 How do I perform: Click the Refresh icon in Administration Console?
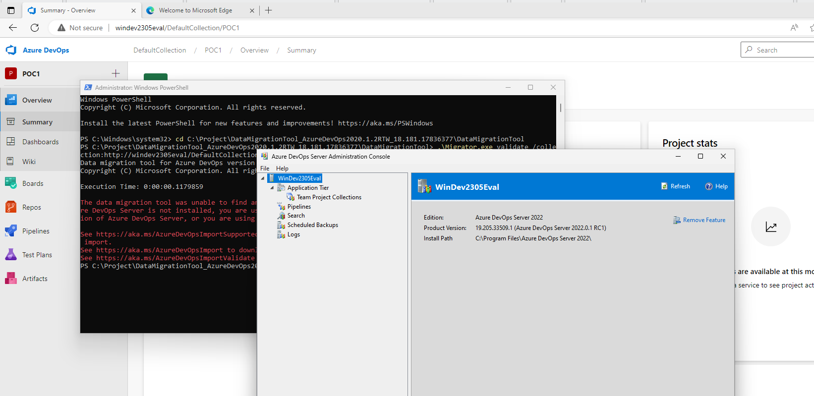pyautogui.click(x=665, y=186)
